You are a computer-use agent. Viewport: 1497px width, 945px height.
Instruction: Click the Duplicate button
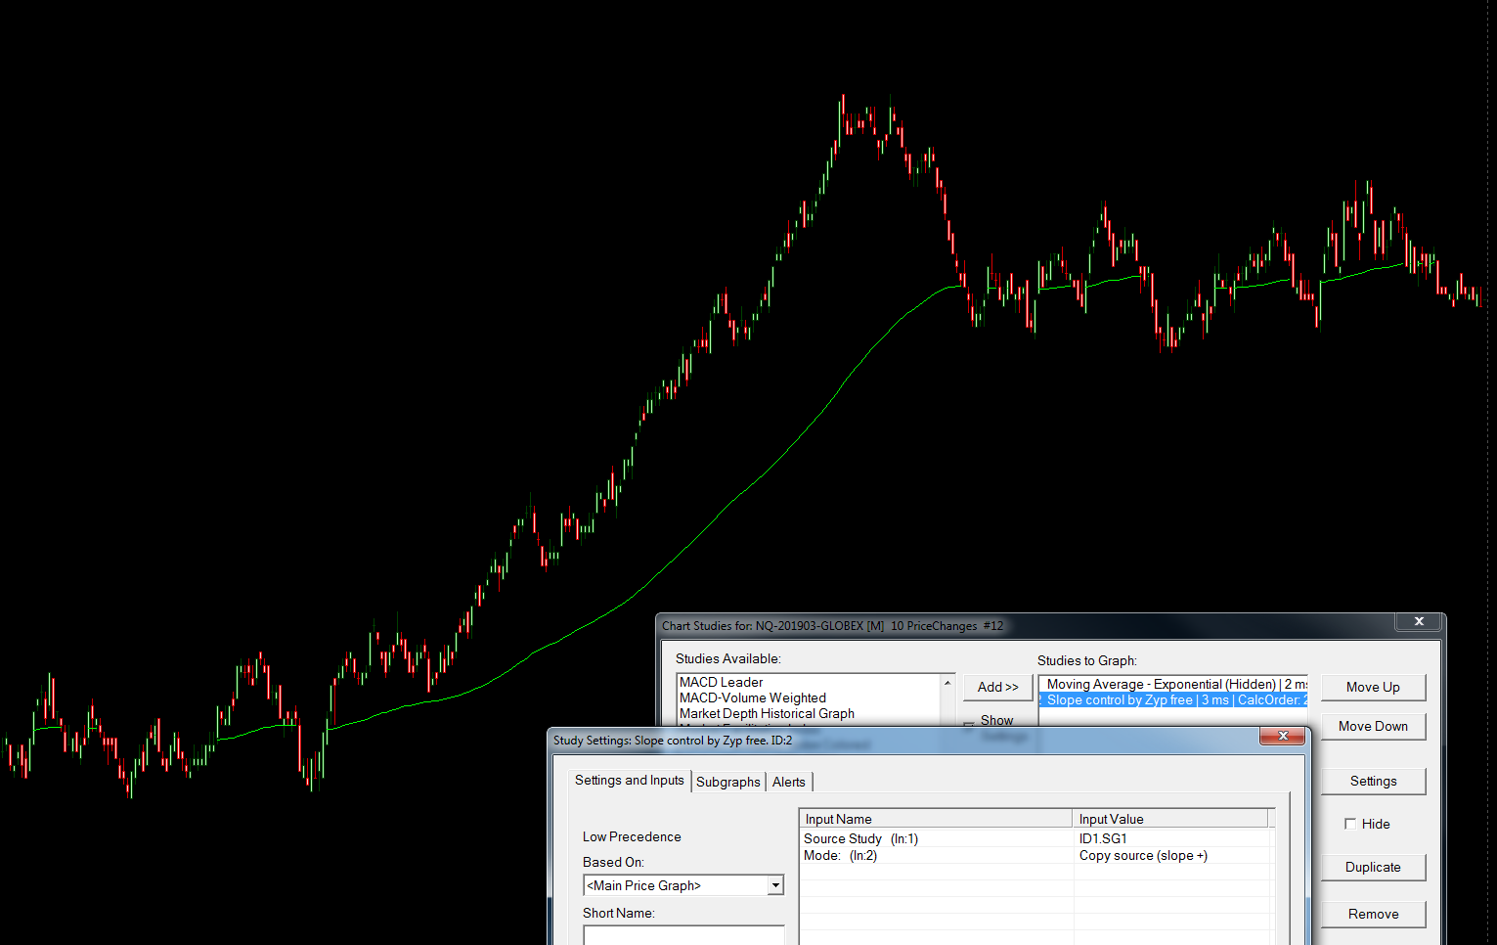pos(1373,867)
